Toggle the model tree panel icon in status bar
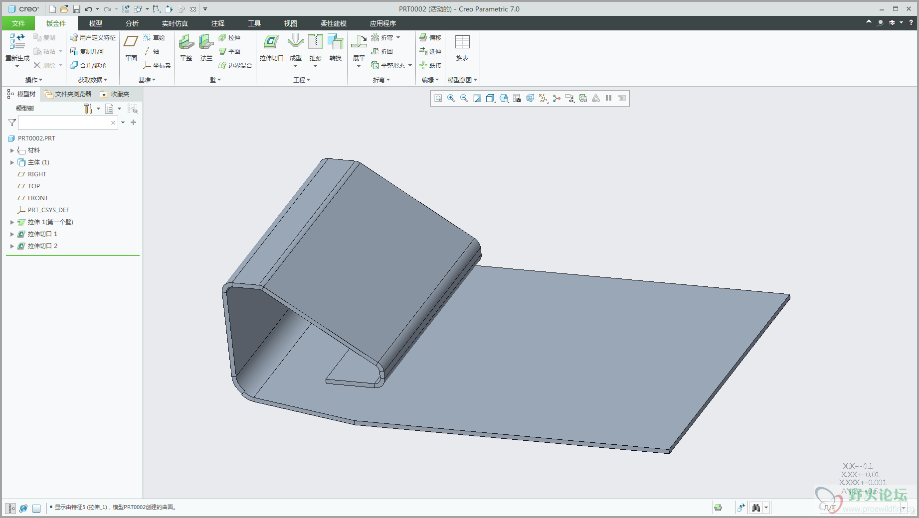This screenshot has height=518, width=919. click(10, 508)
